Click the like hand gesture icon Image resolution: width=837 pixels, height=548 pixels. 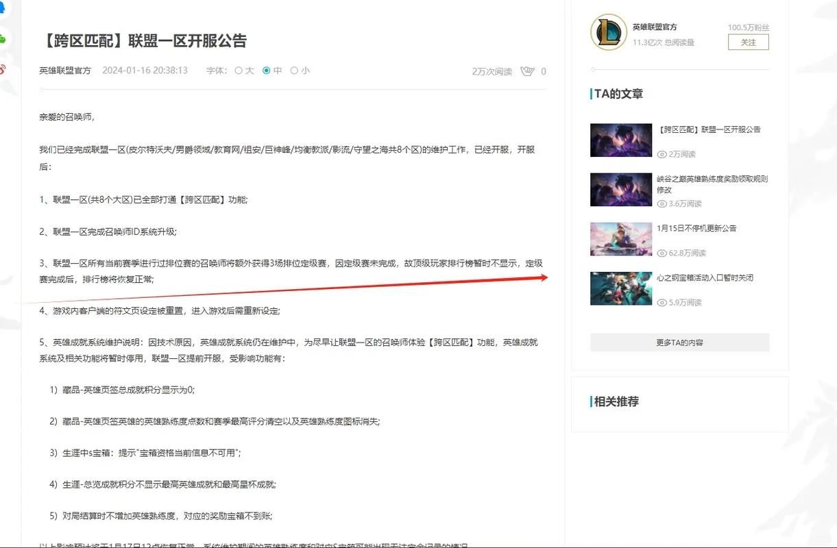coord(528,71)
